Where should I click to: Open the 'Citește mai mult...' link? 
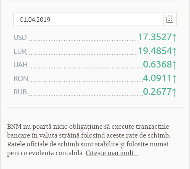112,153
